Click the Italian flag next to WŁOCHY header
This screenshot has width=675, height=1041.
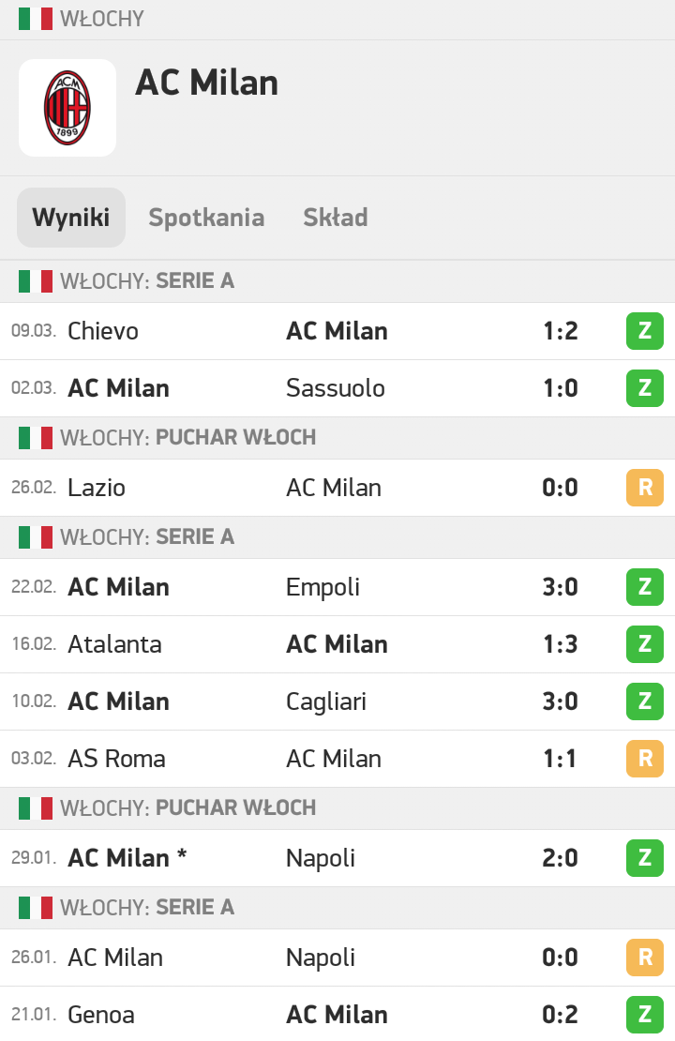coord(36,19)
